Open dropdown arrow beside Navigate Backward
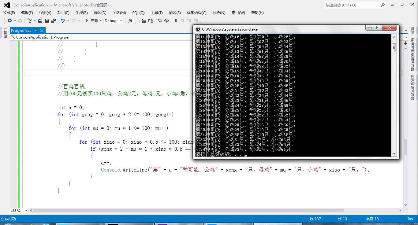418x225 pixels. 15,21
